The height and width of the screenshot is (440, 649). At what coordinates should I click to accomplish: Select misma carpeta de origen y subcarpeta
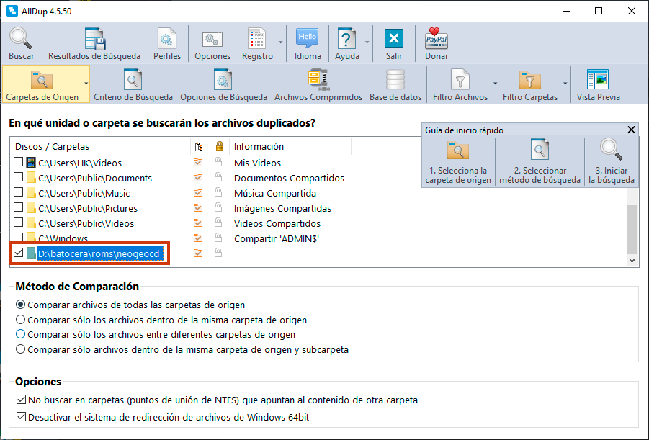point(182,350)
